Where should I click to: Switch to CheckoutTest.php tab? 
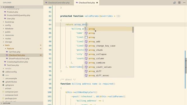[x=87, y=3]
